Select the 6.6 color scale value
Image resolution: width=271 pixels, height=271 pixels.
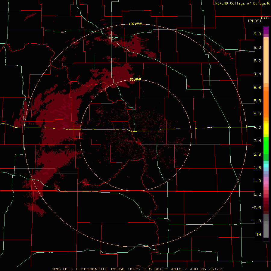[x=257, y=87]
